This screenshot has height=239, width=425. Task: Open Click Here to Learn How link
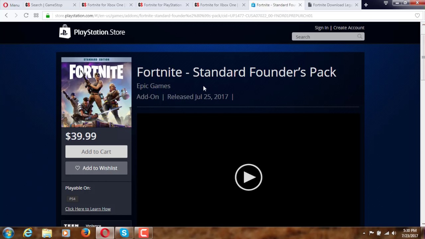click(x=88, y=209)
